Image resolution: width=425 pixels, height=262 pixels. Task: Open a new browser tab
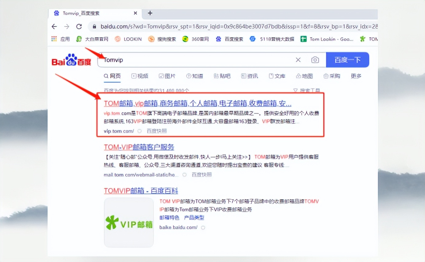coord(150,13)
